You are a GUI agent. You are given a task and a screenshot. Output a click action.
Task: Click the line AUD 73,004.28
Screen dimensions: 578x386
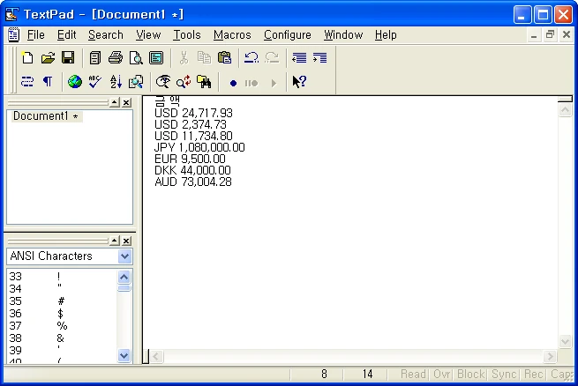193,182
